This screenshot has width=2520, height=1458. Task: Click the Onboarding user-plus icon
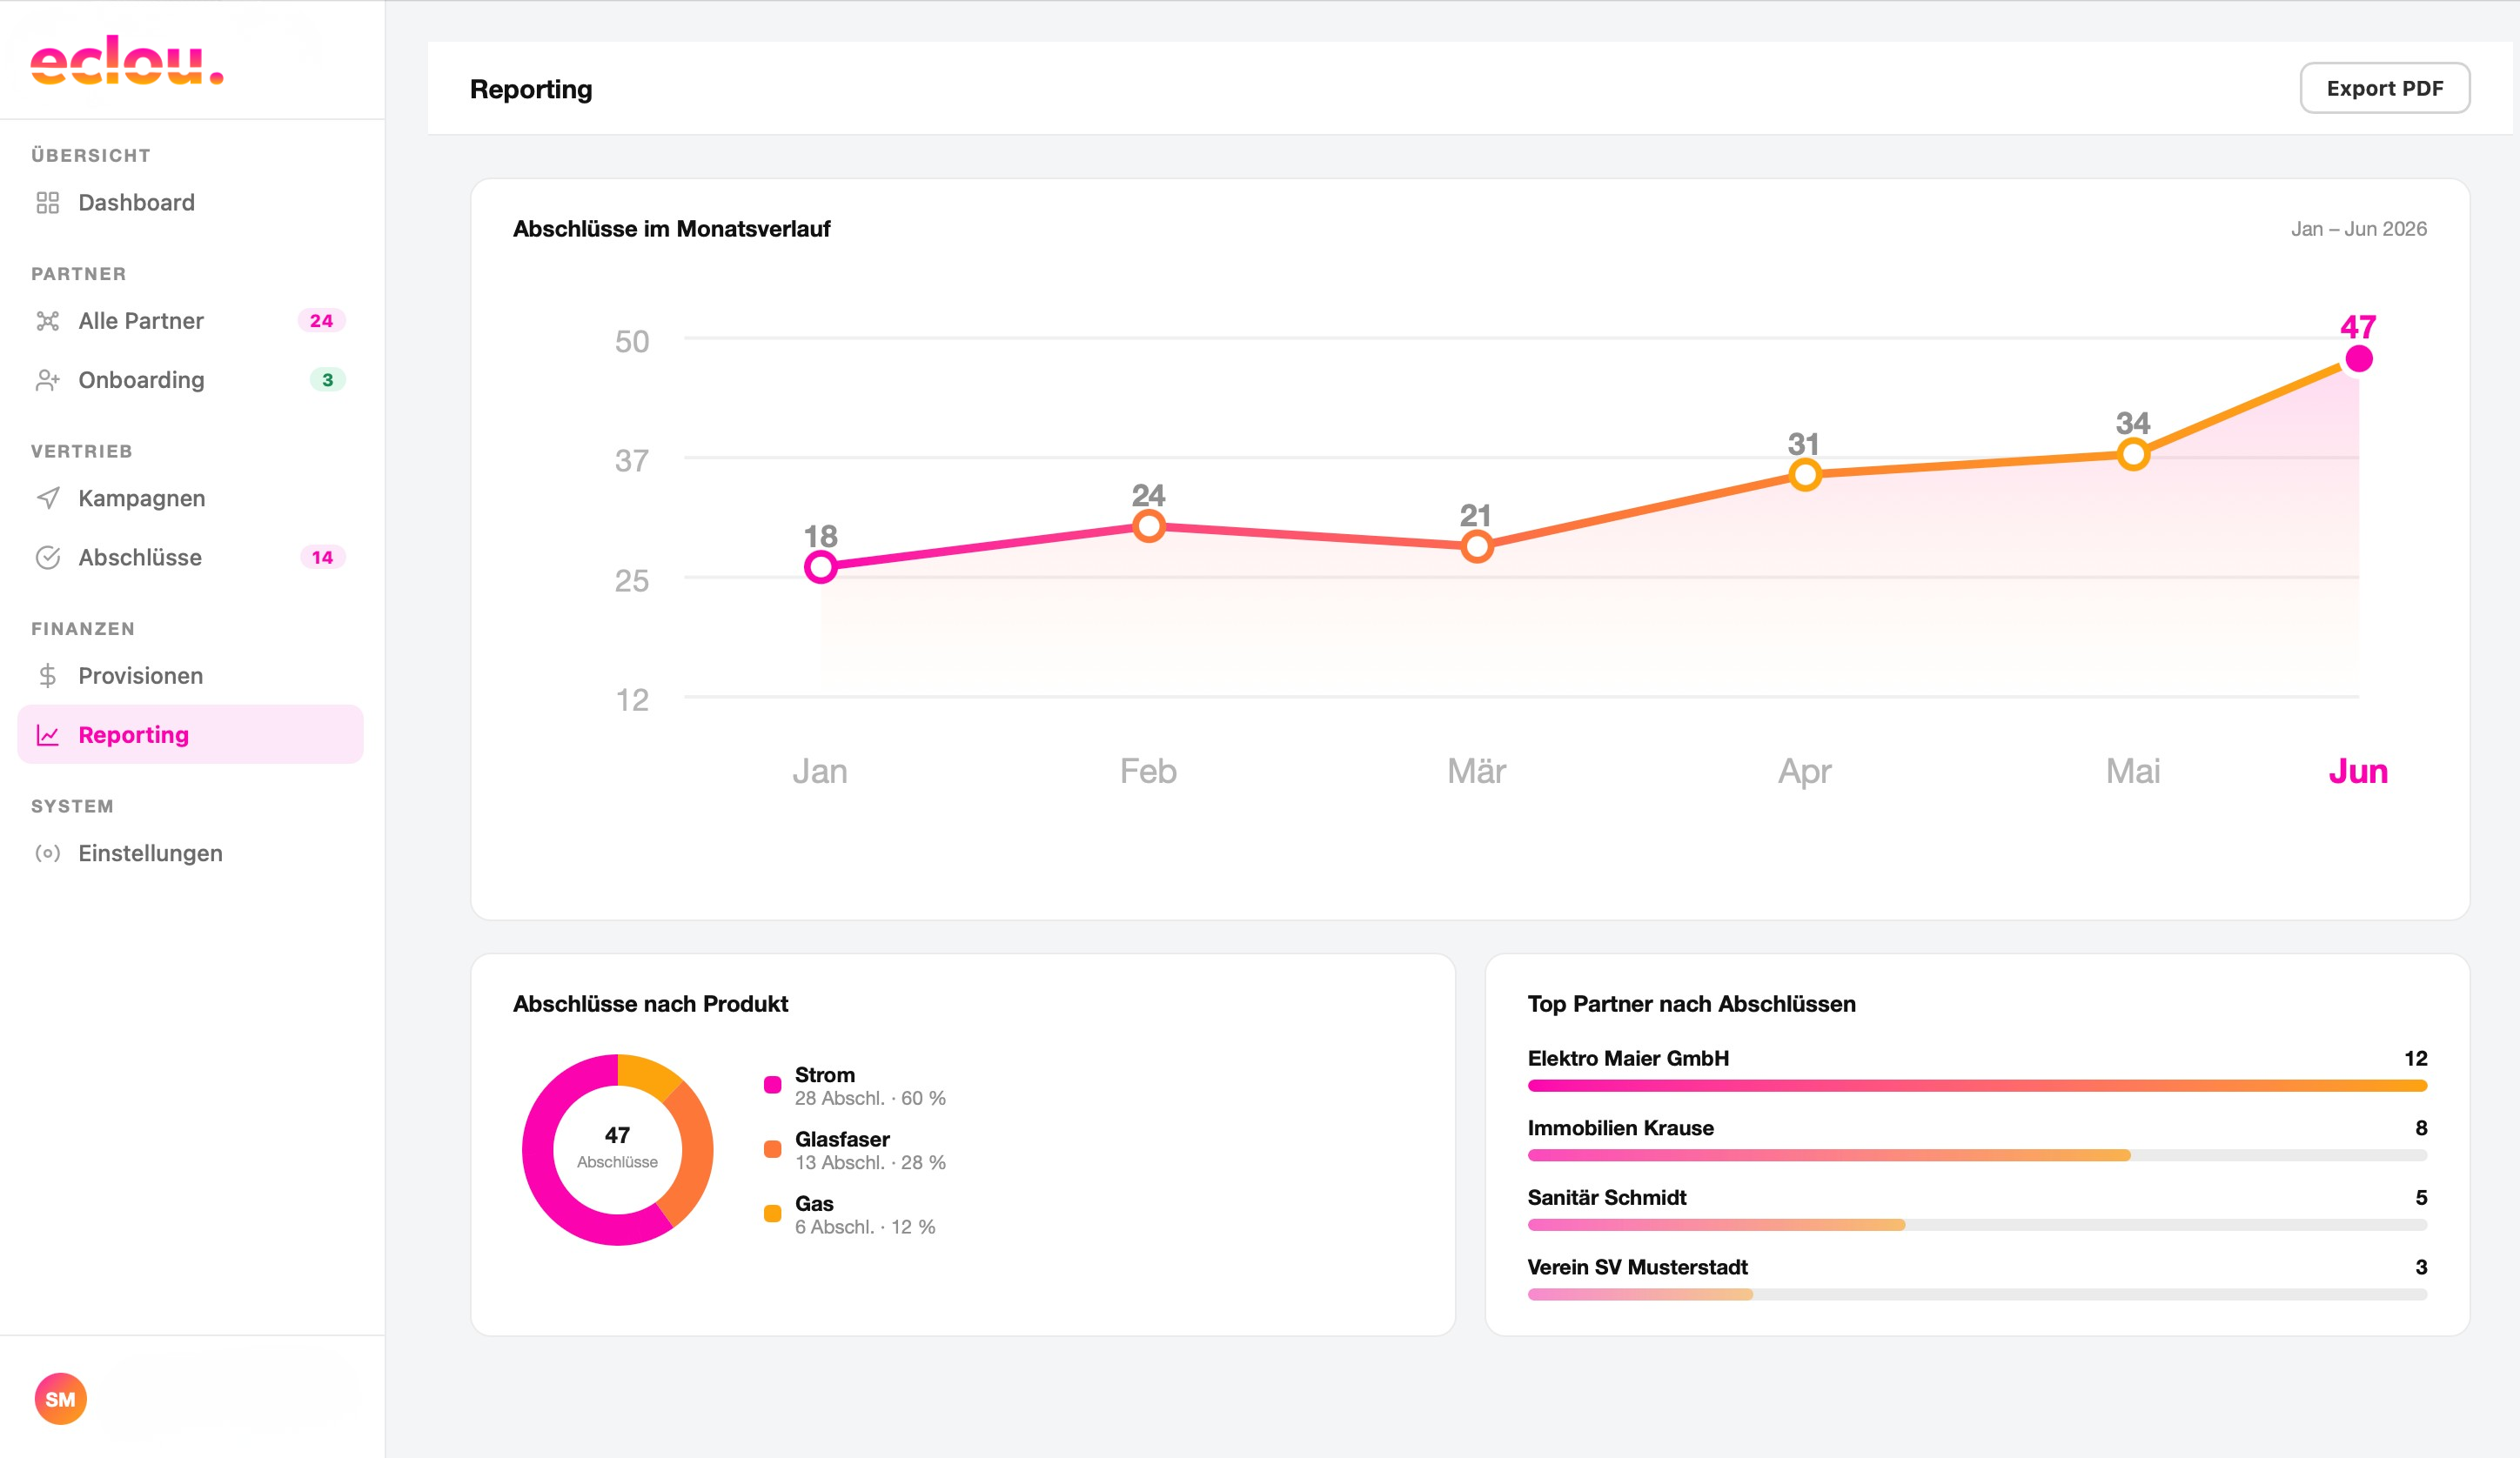tap(47, 380)
